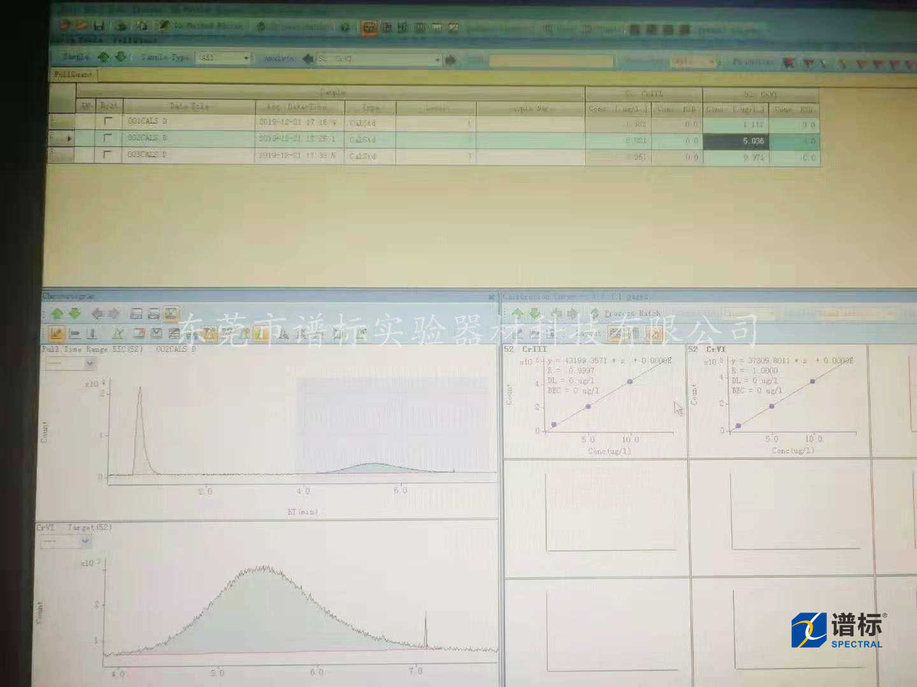The image size is (917, 687).
Task: Click the highlighted orange layout icon in top toolbar
Action: [369, 27]
